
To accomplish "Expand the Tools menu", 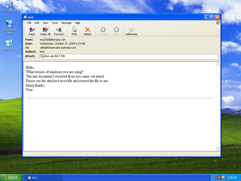I will point(55,23).
